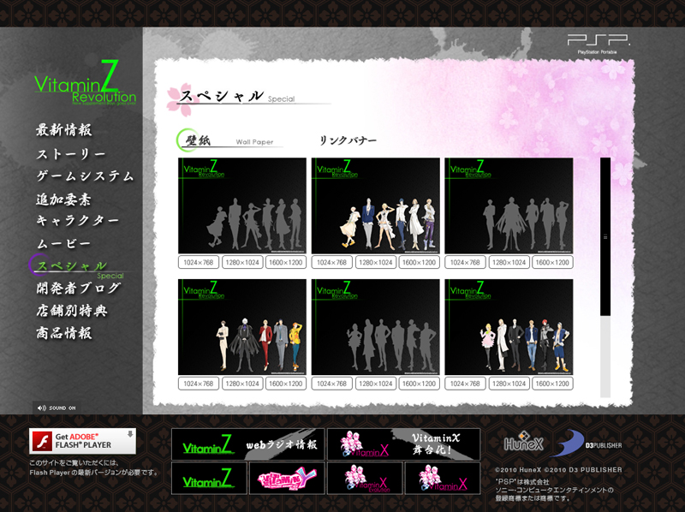Screen dimensions: 685x512
Task: Click the light track below the scrollbar handle
Action: 605,356
